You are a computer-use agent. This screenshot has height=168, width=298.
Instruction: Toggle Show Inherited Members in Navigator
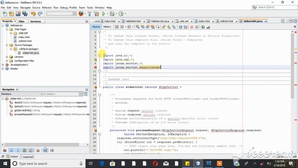tap(5, 150)
